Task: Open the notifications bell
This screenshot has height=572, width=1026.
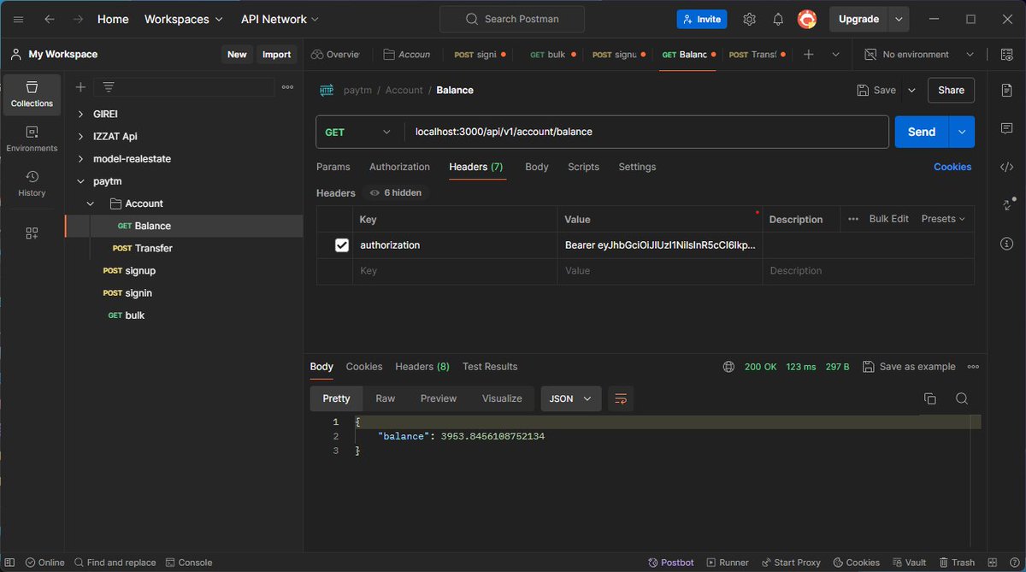Action: coord(778,19)
